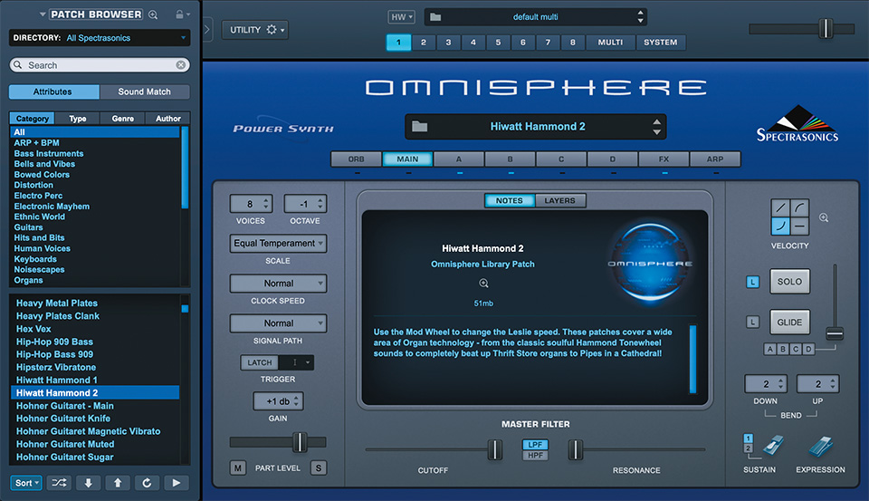Click in the patch Search field
Screen dimensions: 869x501
[100, 65]
